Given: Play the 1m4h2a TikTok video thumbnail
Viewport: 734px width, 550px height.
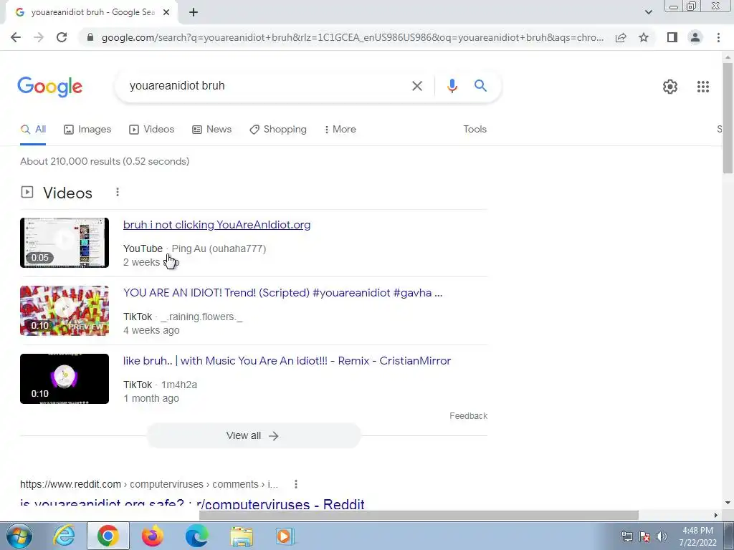Looking at the screenshot, I should click(65, 379).
